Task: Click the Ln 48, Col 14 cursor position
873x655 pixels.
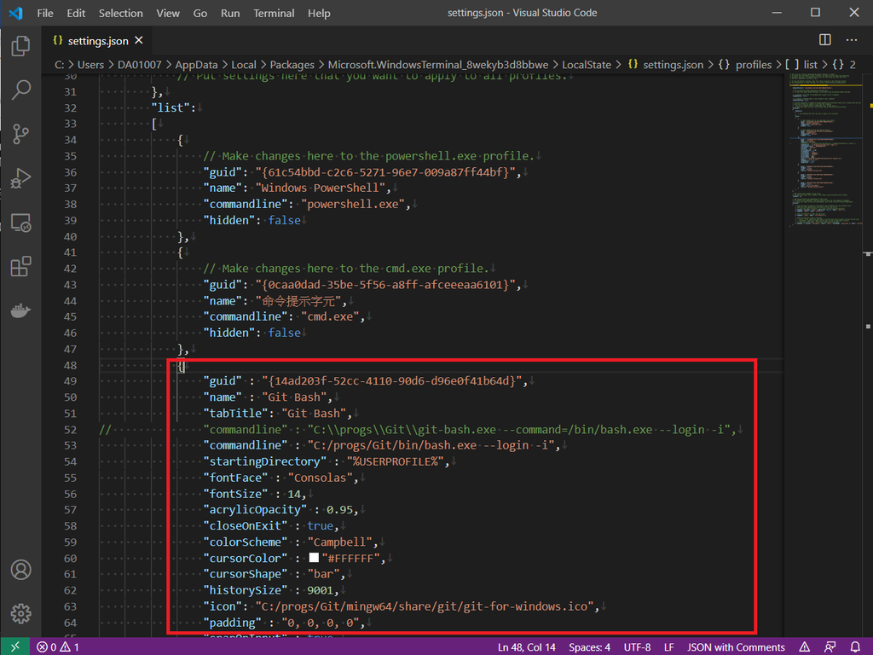Action: pos(526,646)
